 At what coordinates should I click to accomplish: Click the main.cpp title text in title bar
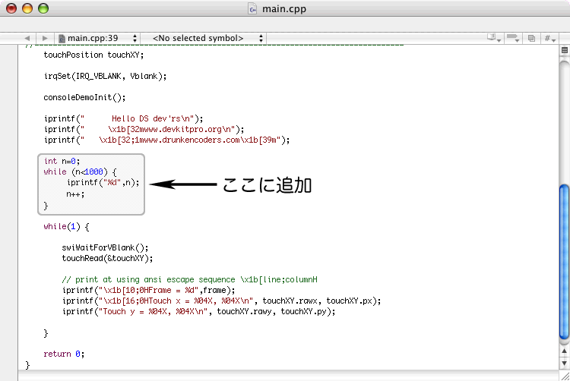pyautogui.click(x=284, y=8)
